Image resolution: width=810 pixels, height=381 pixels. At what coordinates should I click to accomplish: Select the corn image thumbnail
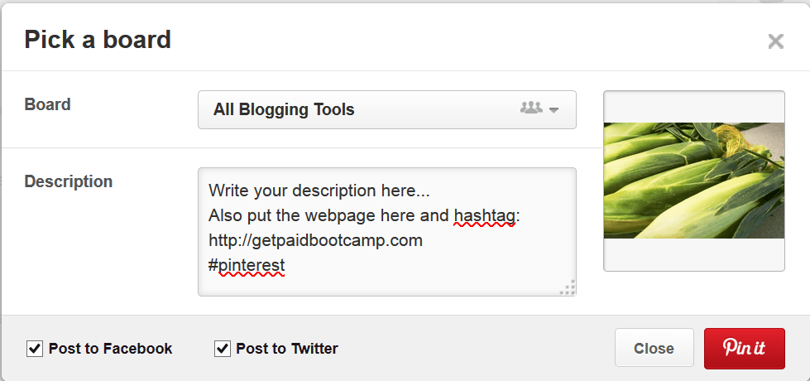694,181
